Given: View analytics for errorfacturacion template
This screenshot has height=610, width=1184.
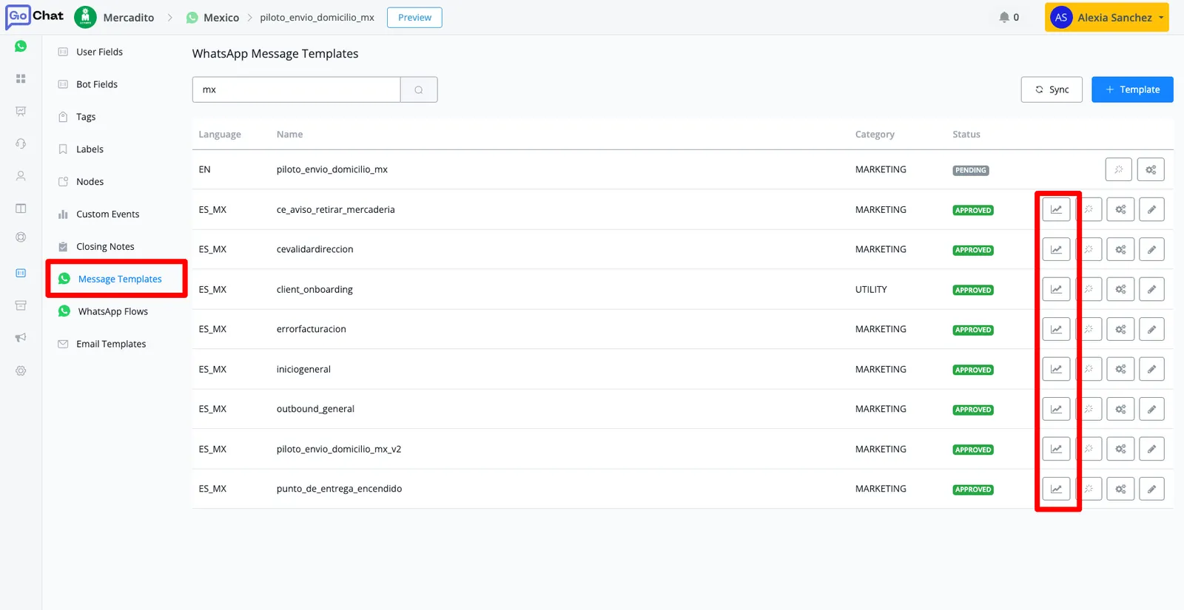Looking at the screenshot, I should (1056, 329).
